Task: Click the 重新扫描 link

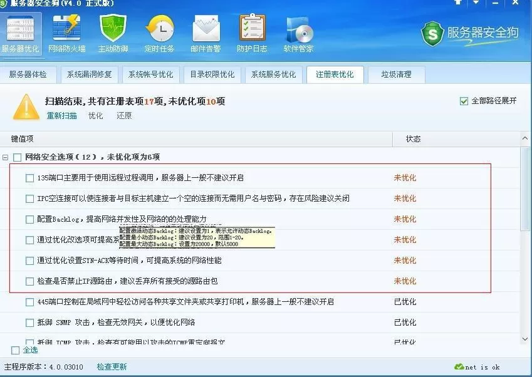Action: [x=62, y=116]
